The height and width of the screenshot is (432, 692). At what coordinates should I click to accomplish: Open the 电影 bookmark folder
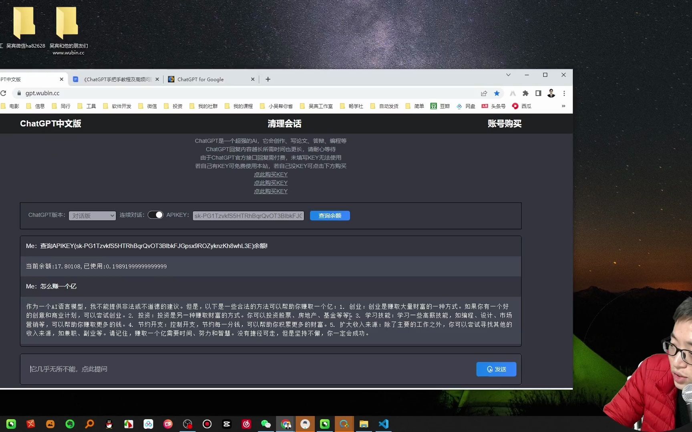(10, 106)
